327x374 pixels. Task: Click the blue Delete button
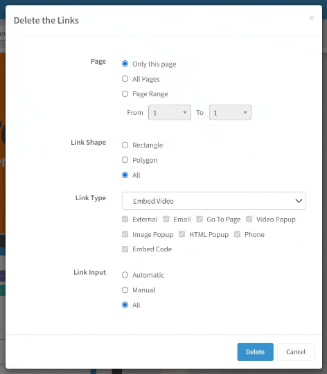255,352
